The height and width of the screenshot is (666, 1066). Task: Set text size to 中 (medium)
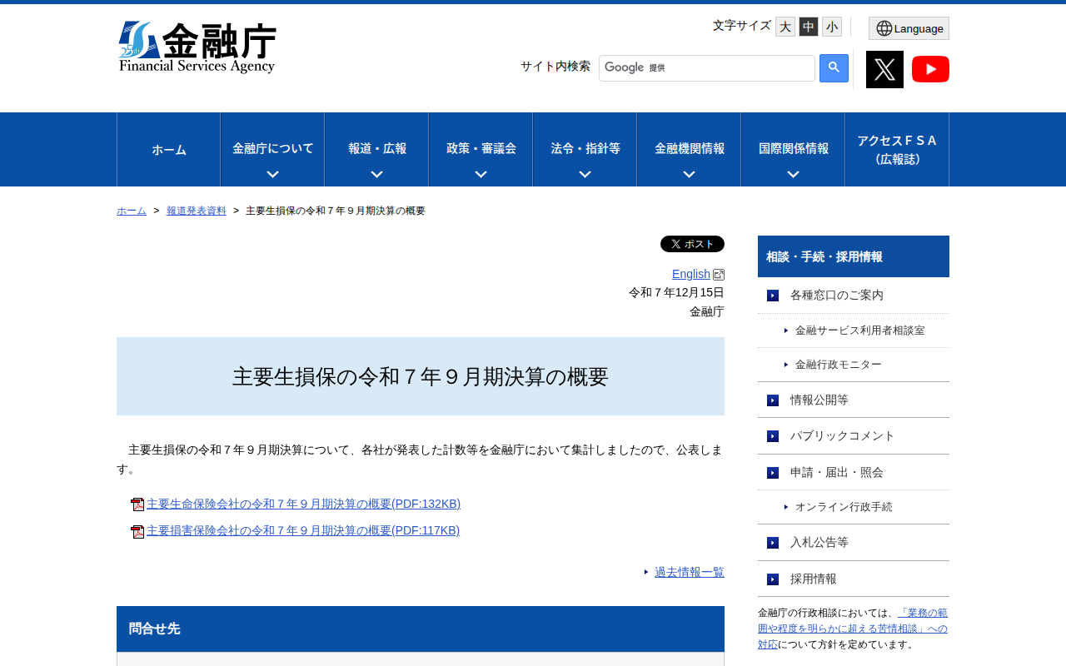tap(809, 27)
